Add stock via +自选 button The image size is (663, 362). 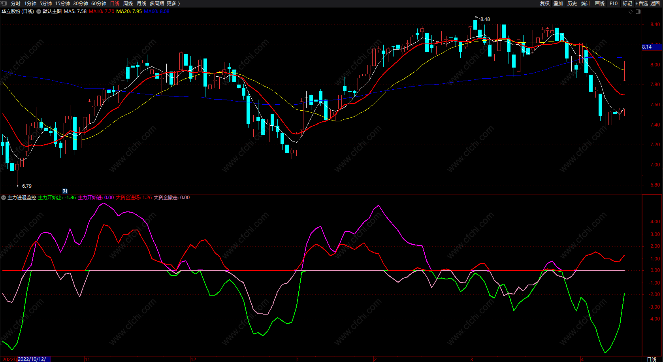(642, 4)
